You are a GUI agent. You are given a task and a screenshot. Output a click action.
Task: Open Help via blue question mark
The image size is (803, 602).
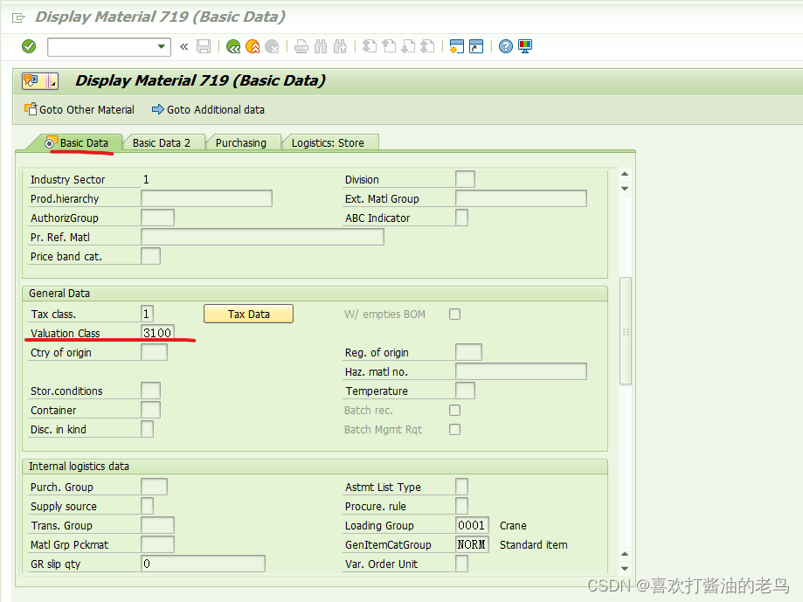505,46
